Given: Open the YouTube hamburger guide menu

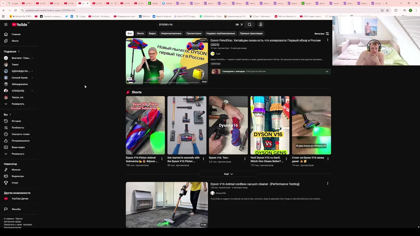Looking at the screenshot, I should pos(6,25).
